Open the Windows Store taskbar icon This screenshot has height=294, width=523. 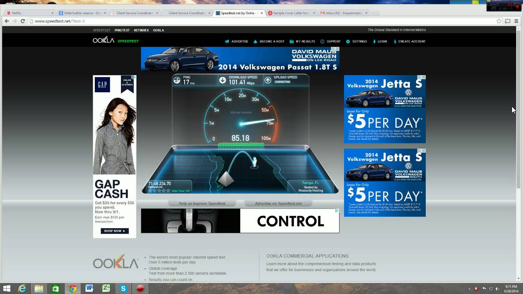point(56,288)
